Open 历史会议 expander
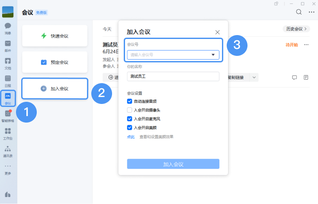The image size is (318, 204). 297,29
